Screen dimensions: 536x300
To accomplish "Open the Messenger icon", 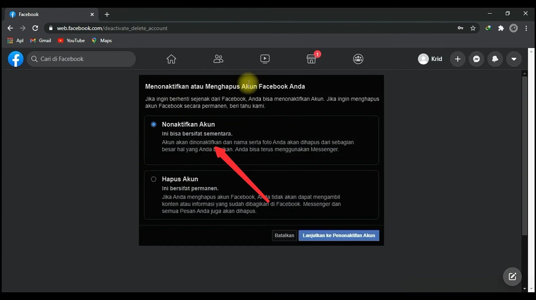I will [x=477, y=59].
